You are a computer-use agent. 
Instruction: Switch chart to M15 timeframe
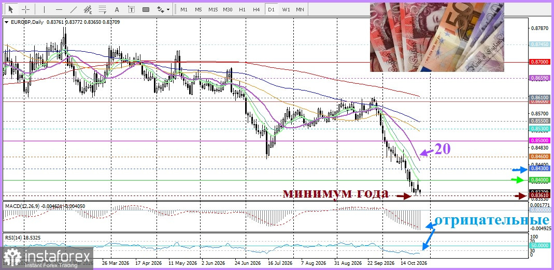[213, 9]
